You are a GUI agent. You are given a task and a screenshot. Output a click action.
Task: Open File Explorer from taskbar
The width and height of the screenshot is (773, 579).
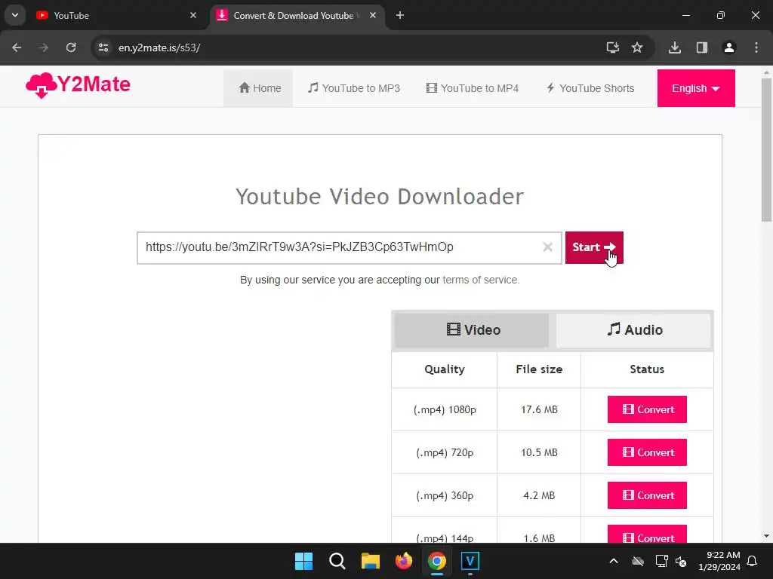click(370, 561)
